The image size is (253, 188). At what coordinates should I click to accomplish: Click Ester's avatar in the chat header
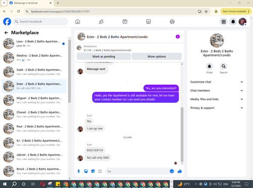tap(81, 37)
